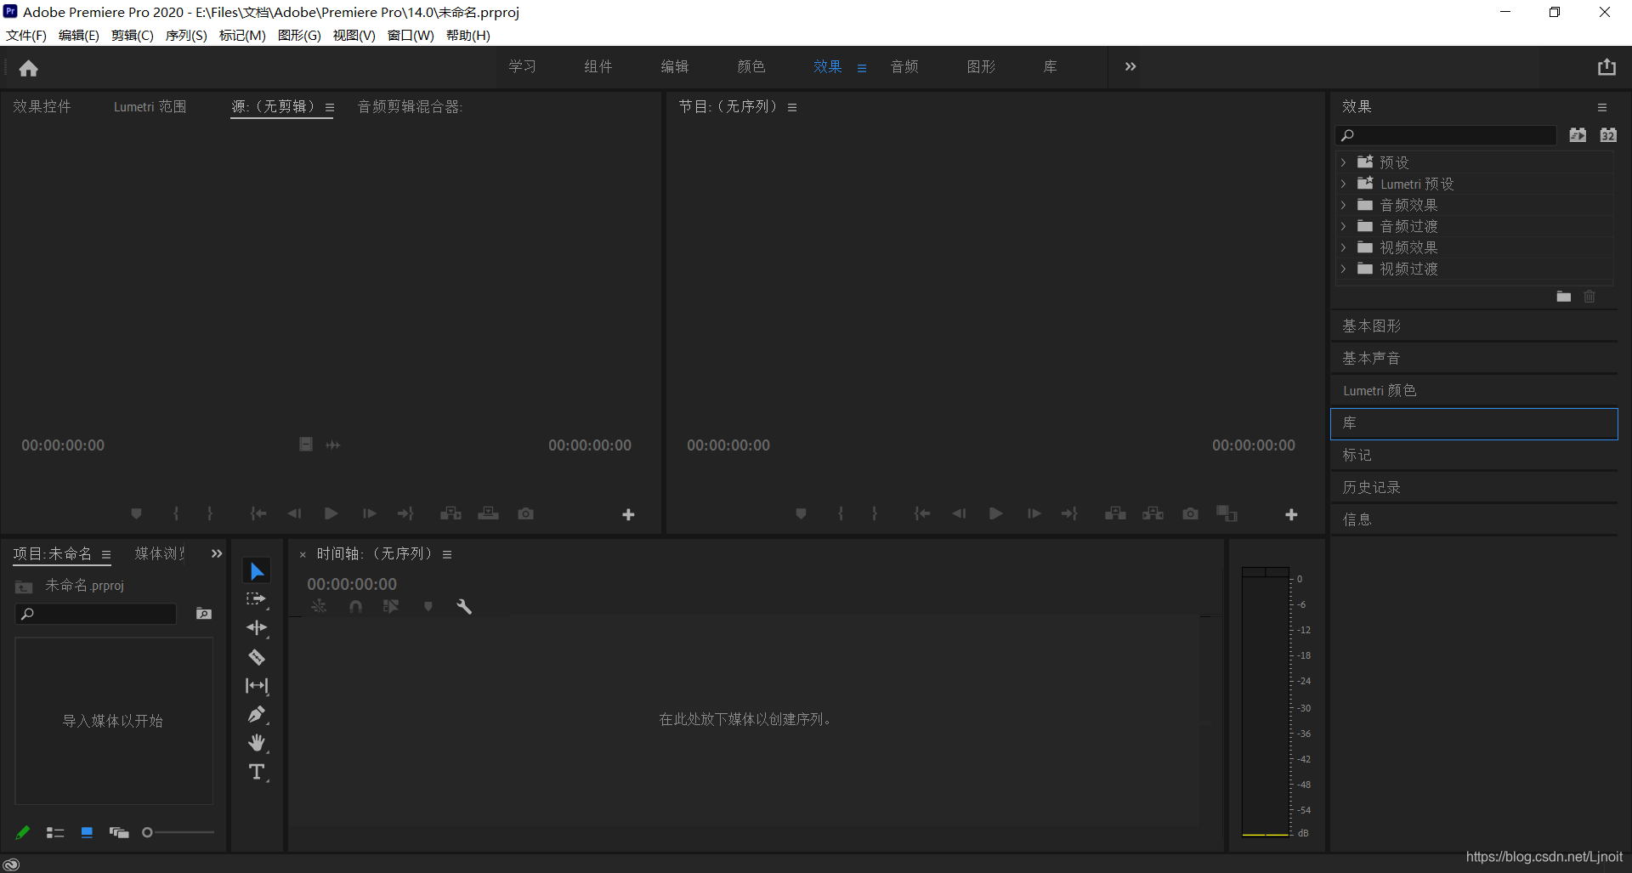Switch to 编辑 workspace tab
The width and height of the screenshot is (1632, 873).
[675, 66]
